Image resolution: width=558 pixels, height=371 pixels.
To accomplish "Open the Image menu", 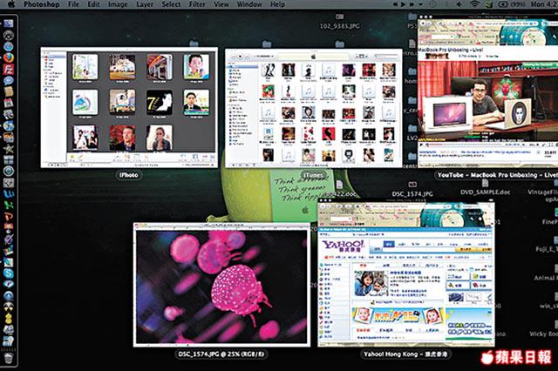I will (x=118, y=4).
